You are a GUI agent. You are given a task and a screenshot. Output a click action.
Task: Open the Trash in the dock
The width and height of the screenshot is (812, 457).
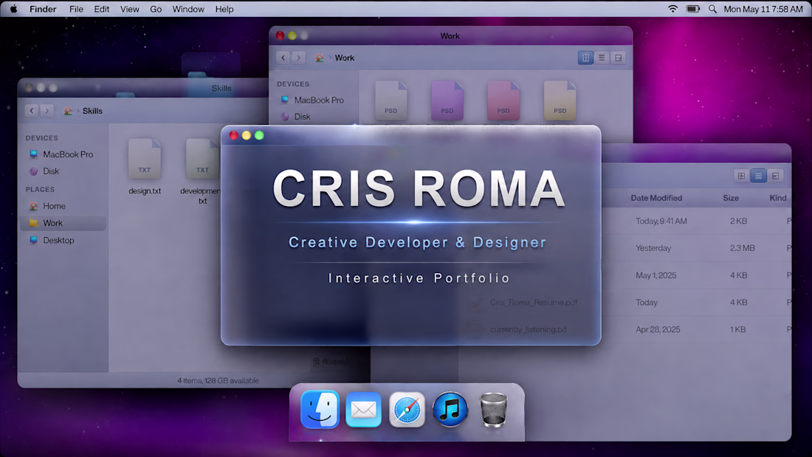pyautogui.click(x=494, y=410)
